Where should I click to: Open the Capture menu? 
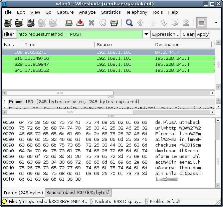pos(65,12)
